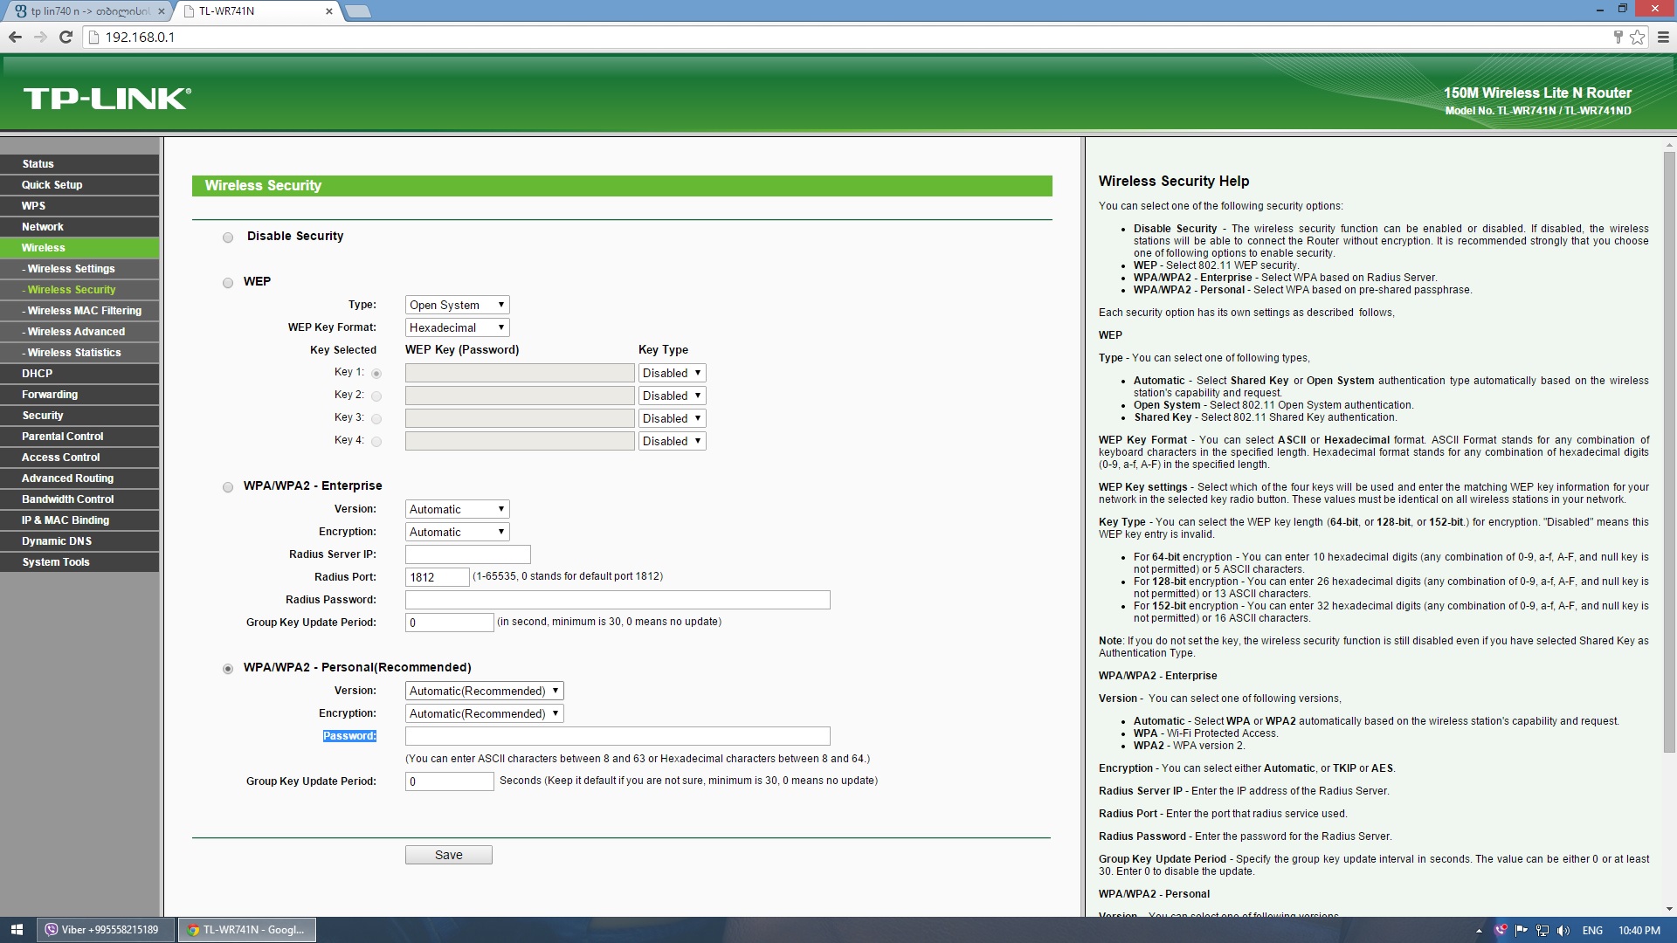Open Windows Start button

point(17,930)
